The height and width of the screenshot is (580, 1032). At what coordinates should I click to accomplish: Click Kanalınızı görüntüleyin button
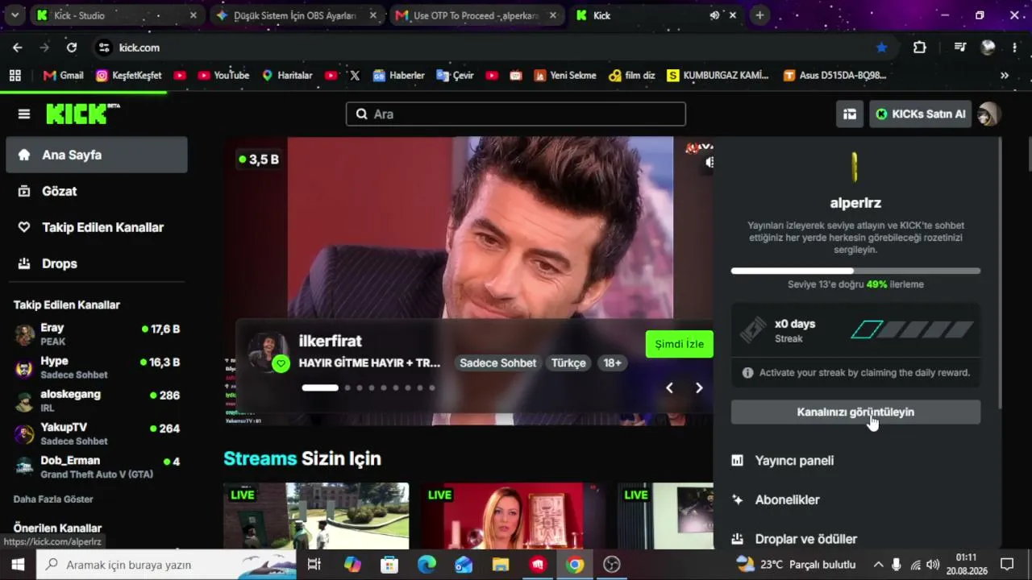tap(855, 412)
